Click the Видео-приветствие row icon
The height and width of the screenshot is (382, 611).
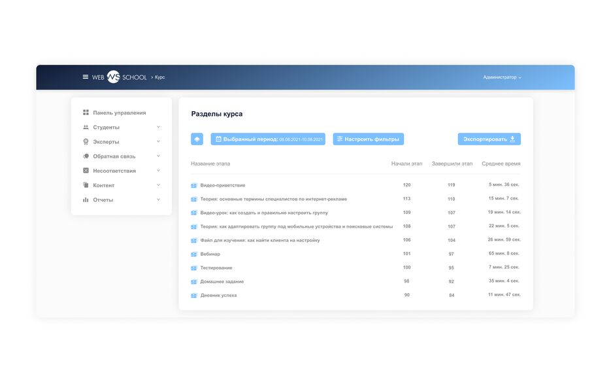pyautogui.click(x=194, y=185)
